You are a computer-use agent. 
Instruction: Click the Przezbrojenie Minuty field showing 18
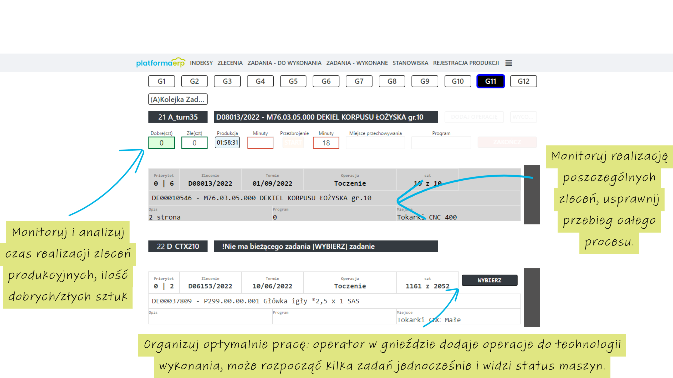point(326,143)
